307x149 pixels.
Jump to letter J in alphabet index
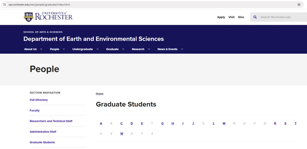(x=193, y=123)
